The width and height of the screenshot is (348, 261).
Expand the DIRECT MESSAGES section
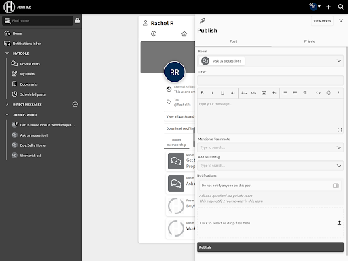click(x=7, y=105)
